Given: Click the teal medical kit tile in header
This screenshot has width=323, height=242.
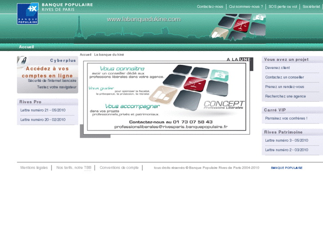Looking at the screenshot, I should coord(259,17).
